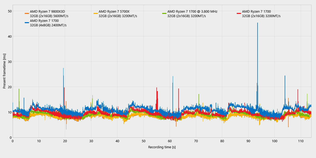
Task: Click the 30 tick on the frametime axis
Action: (10, 62)
